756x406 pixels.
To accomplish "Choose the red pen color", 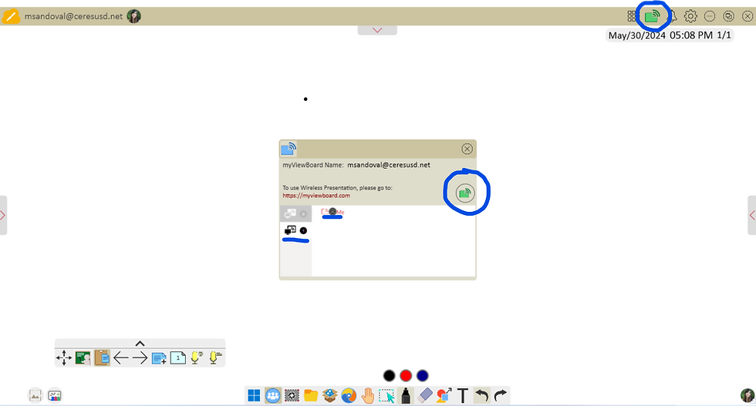I will (x=406, y=376).
